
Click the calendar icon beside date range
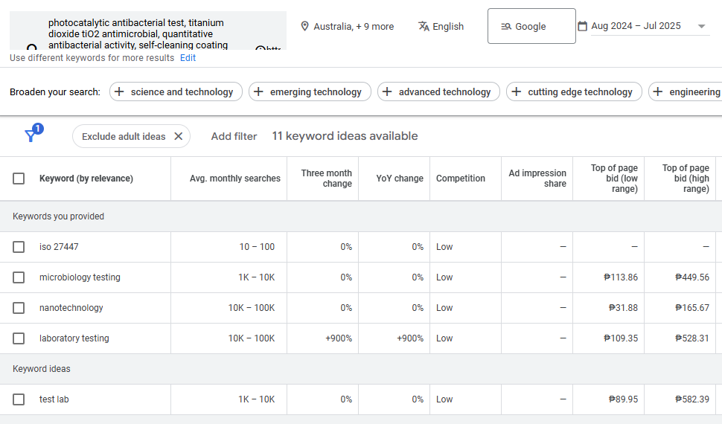click(582, 26)
